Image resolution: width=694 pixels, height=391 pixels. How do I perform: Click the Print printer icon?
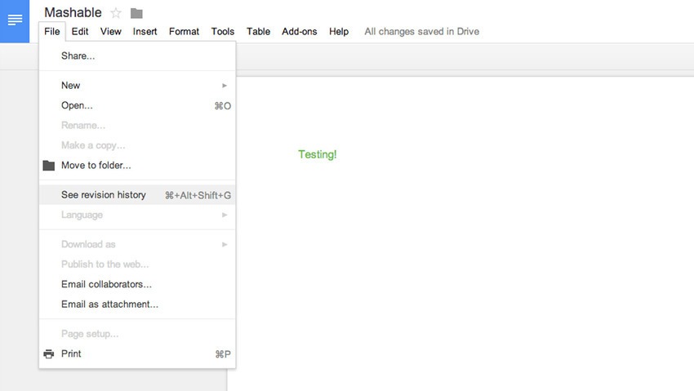coord(49,354)
